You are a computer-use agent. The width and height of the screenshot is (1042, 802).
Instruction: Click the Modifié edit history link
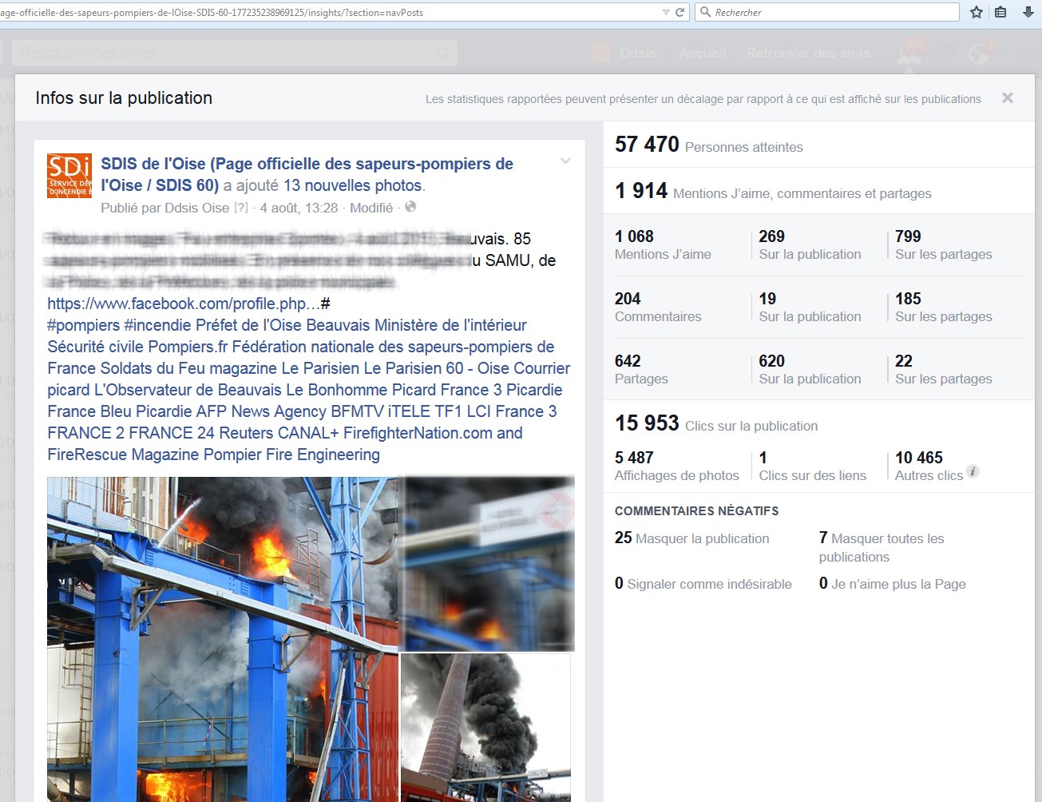point(371,208)
